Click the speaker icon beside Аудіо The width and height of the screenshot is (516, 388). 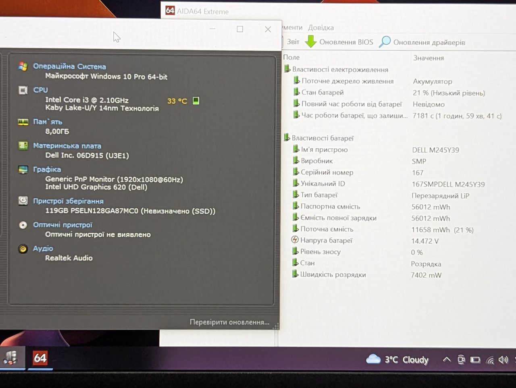tap(23, 249)
